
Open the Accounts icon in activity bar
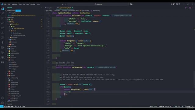[x=2, y=98]
